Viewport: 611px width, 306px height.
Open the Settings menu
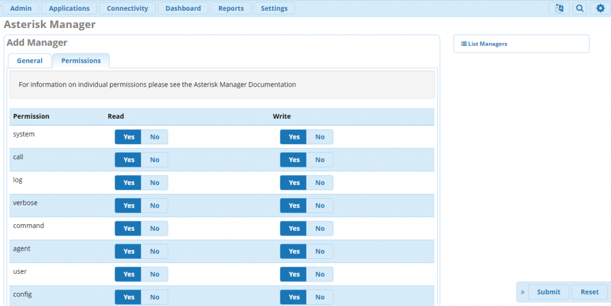pyautogui.click(x=274, y=8)
